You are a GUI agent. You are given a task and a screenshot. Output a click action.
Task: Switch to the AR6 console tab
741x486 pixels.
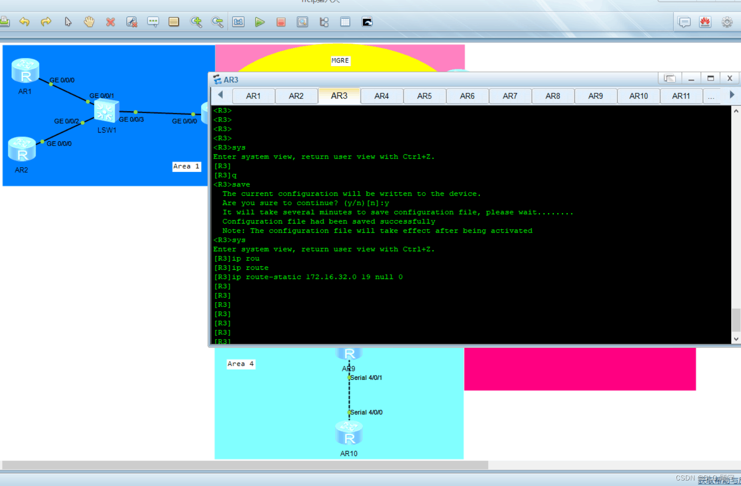pos(467,96)
